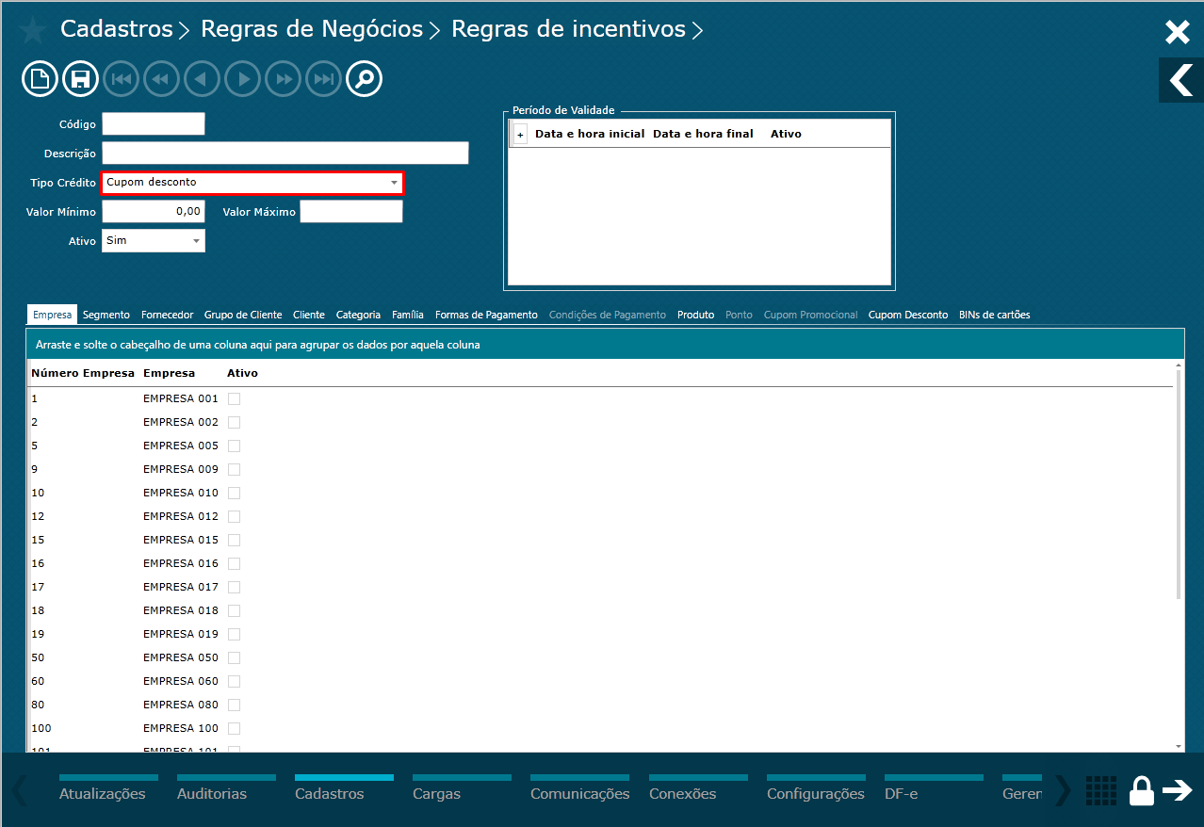
Task: Go to first record navigation icon
Action: pos(122,79)
